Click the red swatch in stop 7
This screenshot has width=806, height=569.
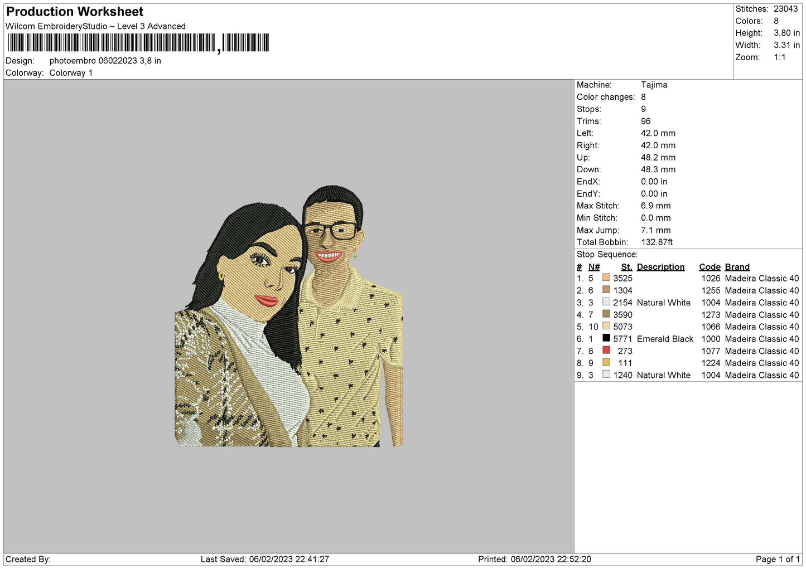click(606, 351)
